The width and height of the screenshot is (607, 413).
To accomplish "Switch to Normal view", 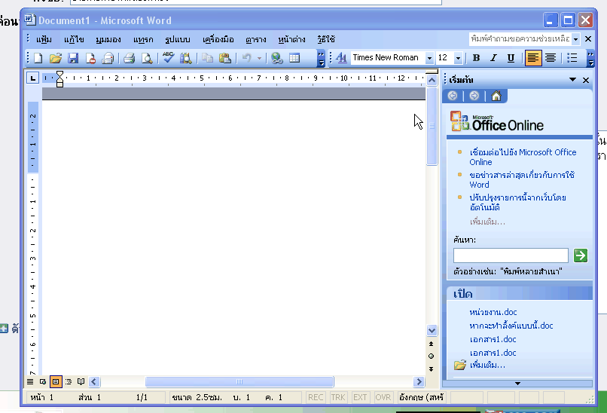I will click(30, 381).
